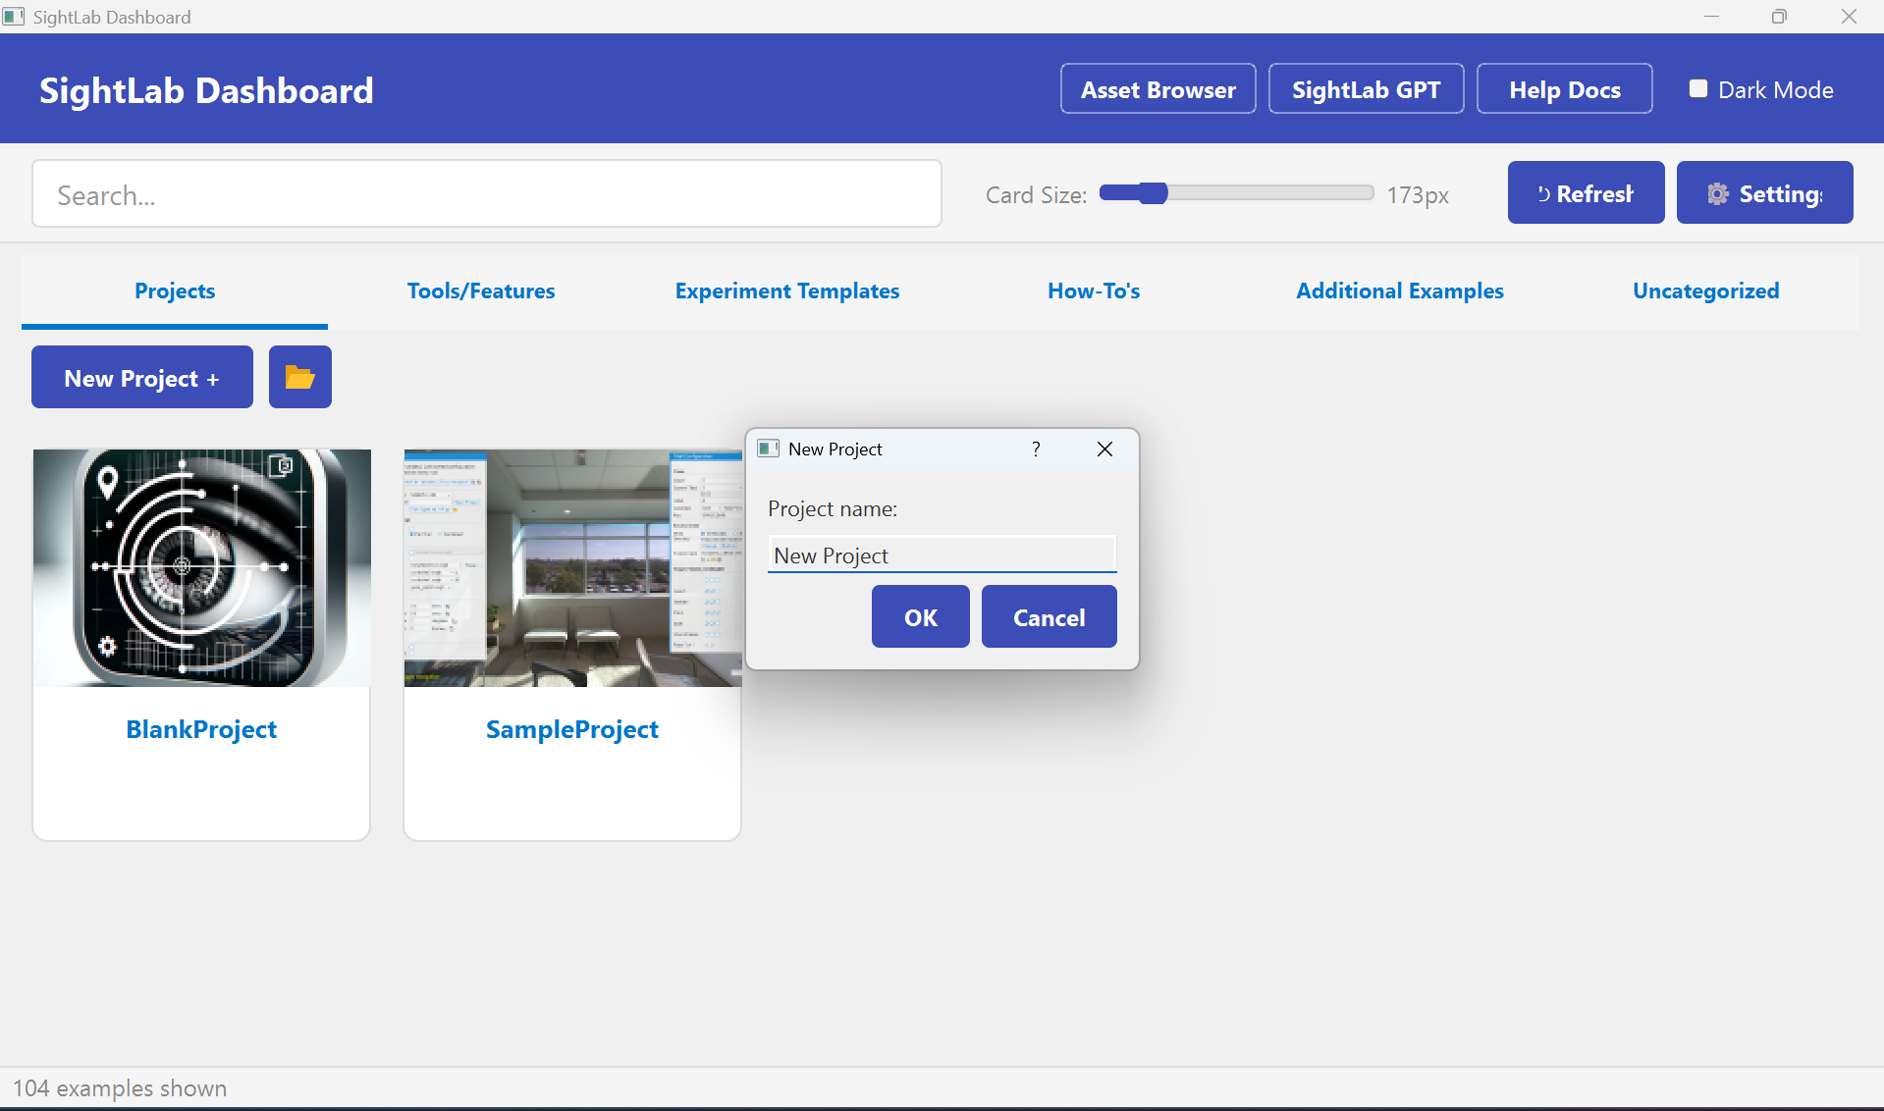Screen dimensions: 1884x1111
Task: Cancel the New Project dialog
Action: 1049,617
